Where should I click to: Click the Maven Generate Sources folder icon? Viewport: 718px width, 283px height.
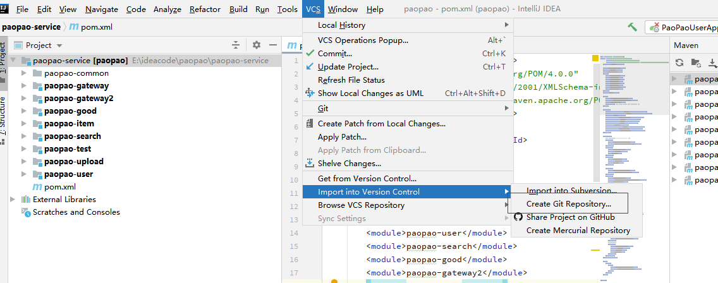(695, 63)
